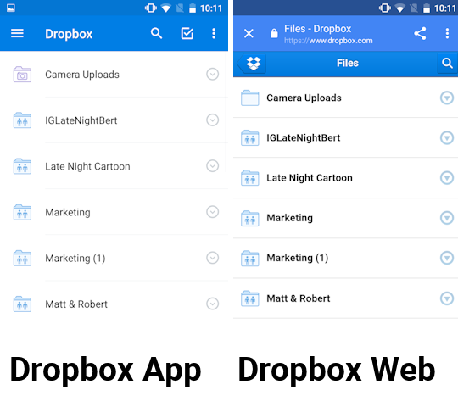Tap the Dropbox title in app toolbar
Viewport: 458px width, 407px height.
point(69,34)
